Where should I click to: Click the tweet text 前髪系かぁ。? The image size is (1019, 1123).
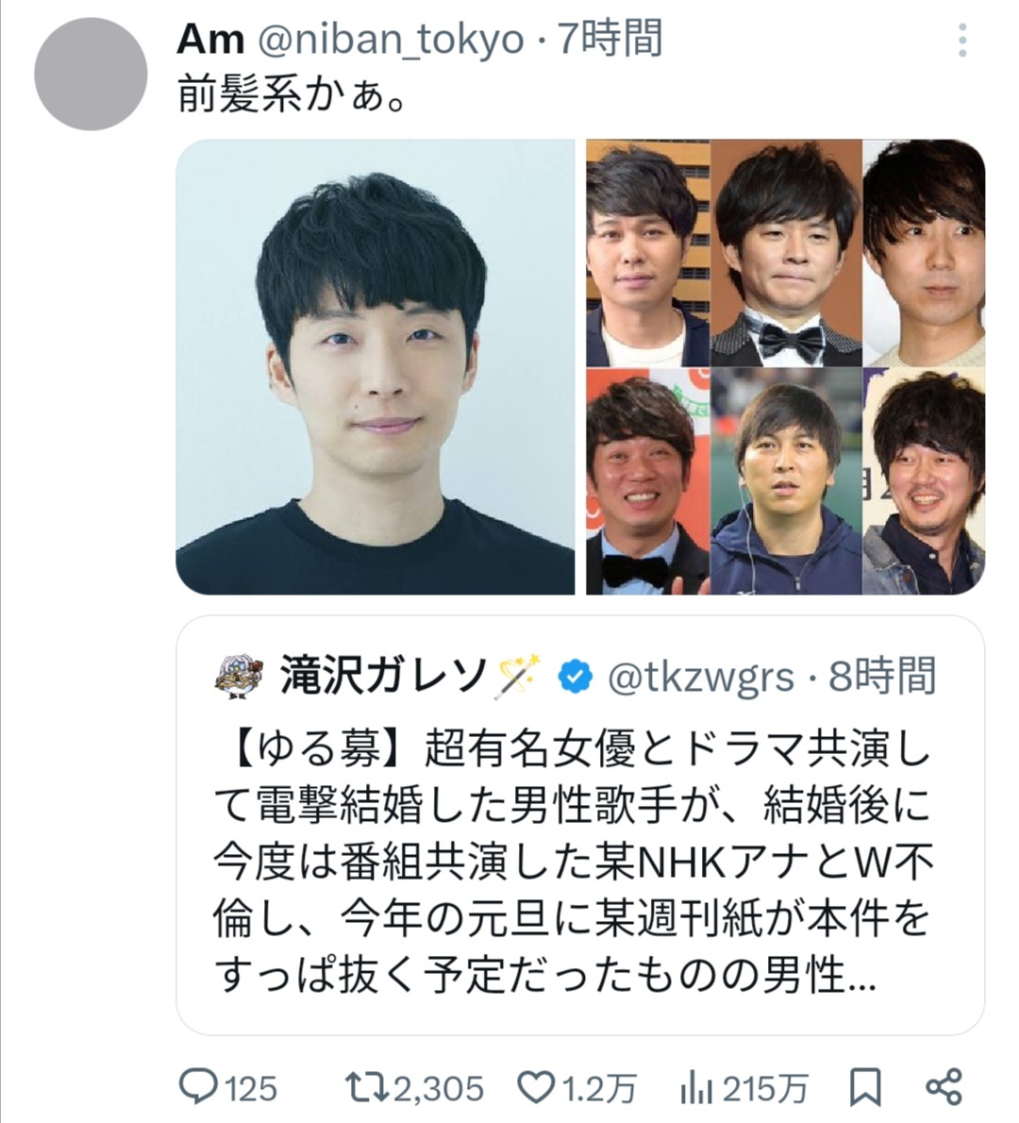click(292, 95)
